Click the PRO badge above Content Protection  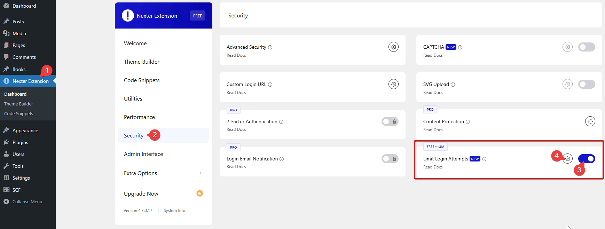click(x=430, y=109)
